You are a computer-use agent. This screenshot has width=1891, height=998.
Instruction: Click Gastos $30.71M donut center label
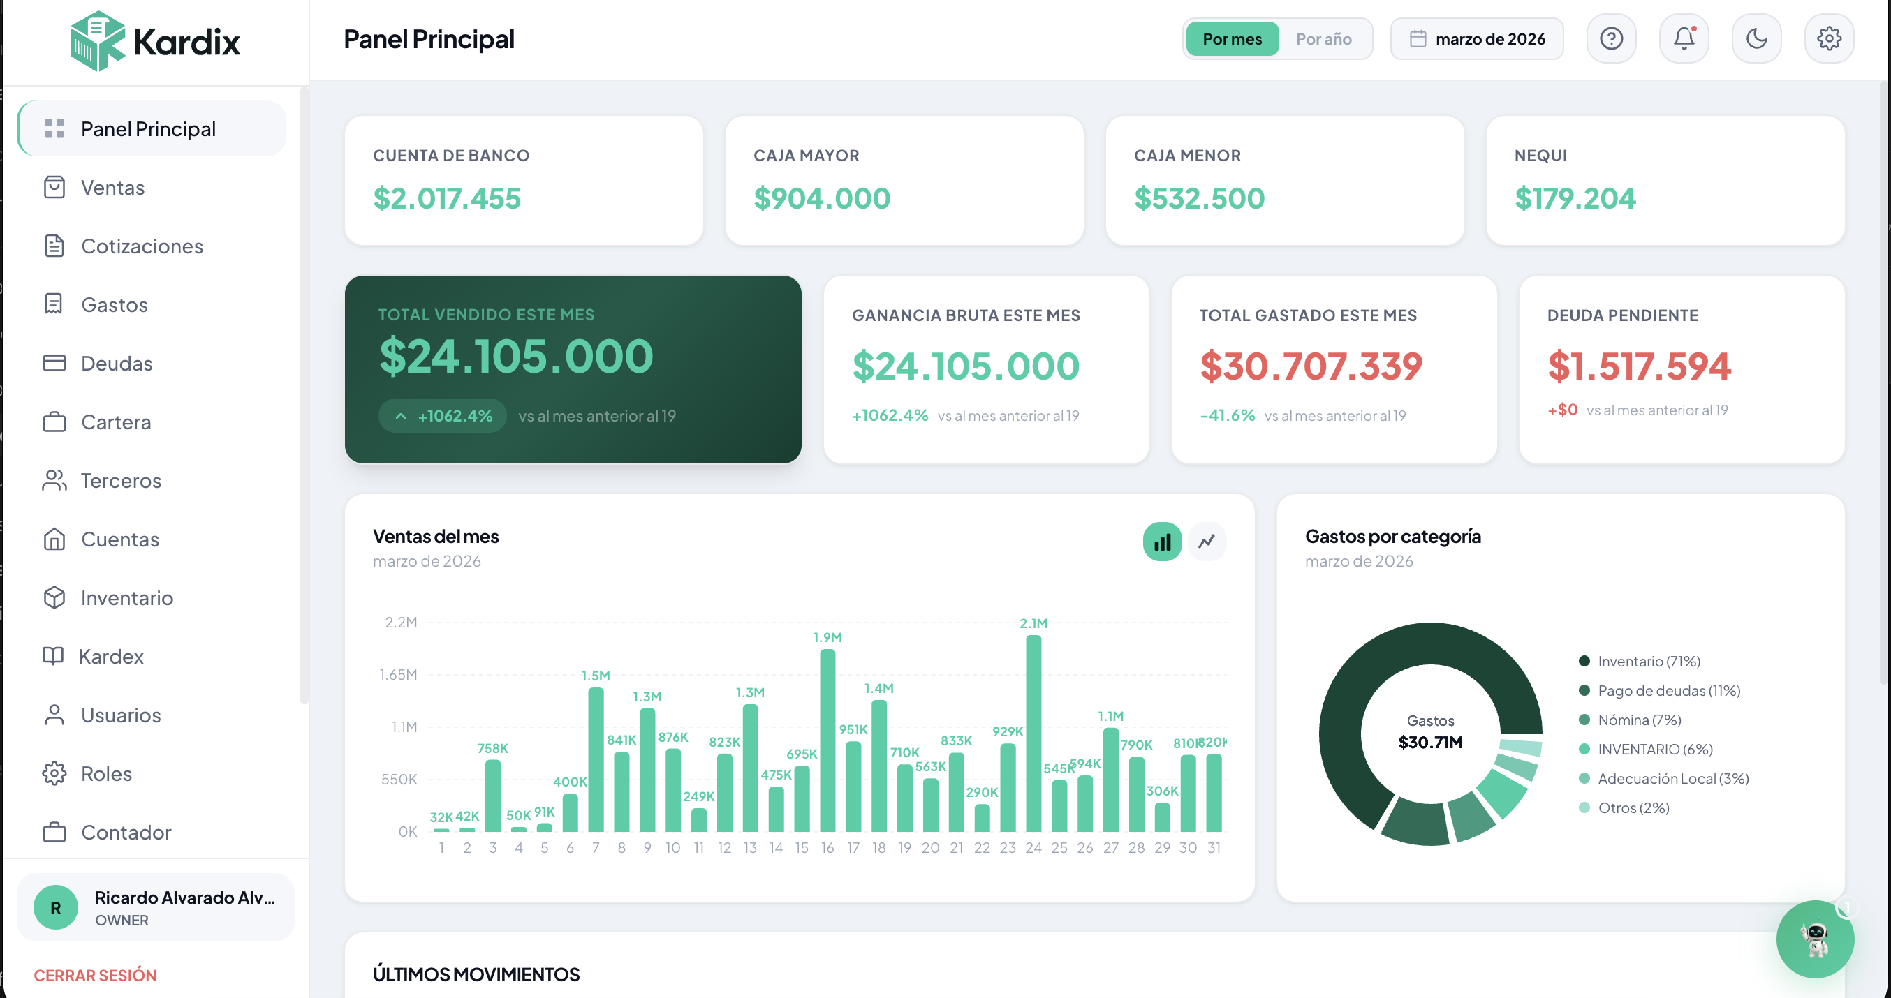1430,731
